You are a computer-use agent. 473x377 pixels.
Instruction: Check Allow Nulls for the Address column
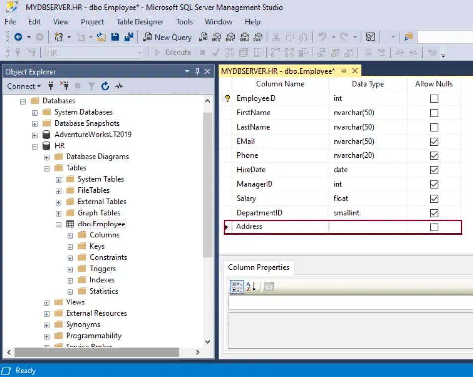434,226
